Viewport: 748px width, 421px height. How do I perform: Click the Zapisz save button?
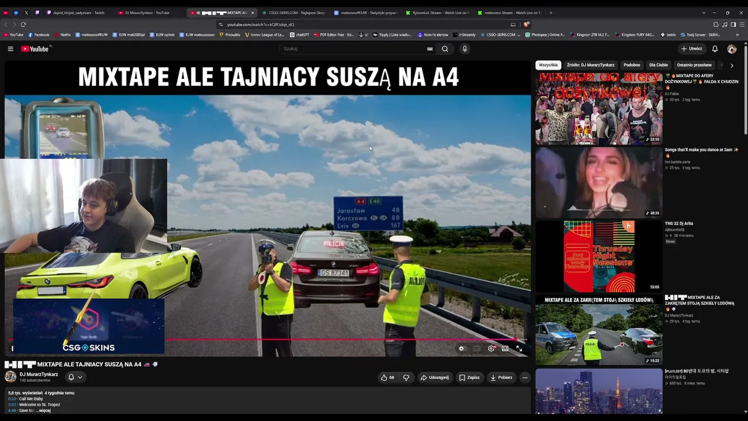point(469,378)
